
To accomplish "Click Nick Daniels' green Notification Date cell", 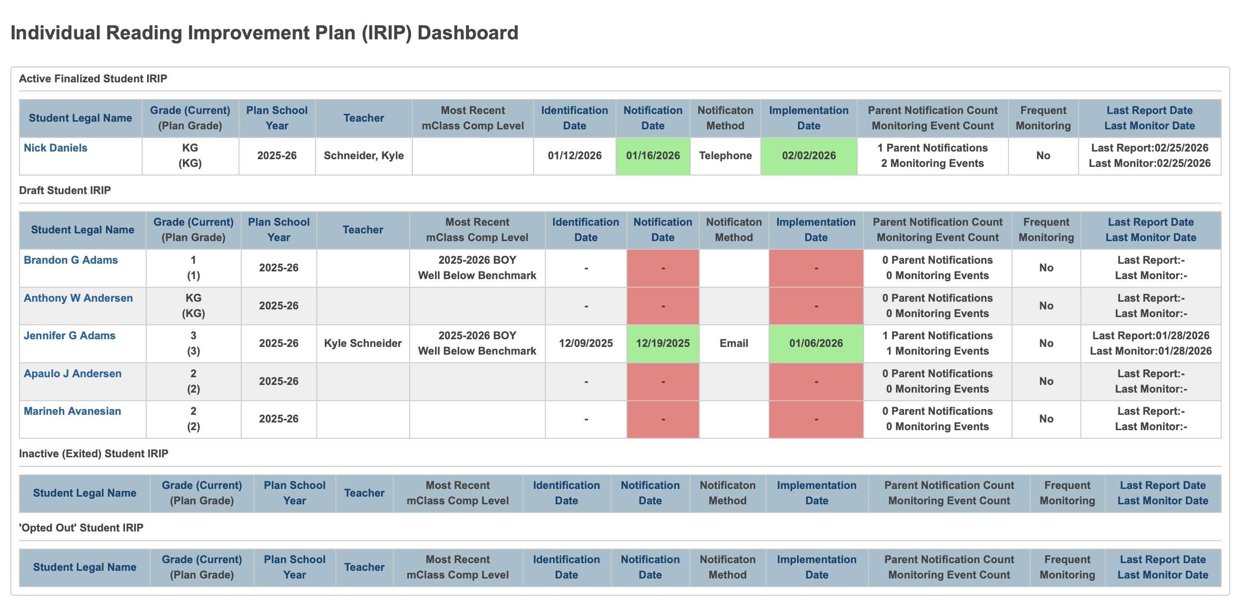I will point(653,155).
